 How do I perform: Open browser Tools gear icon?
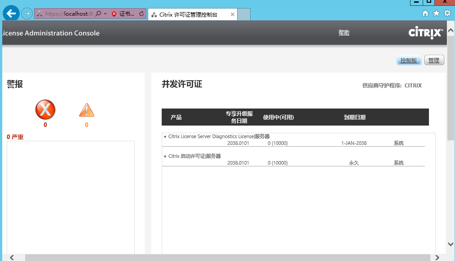point(447,13)
